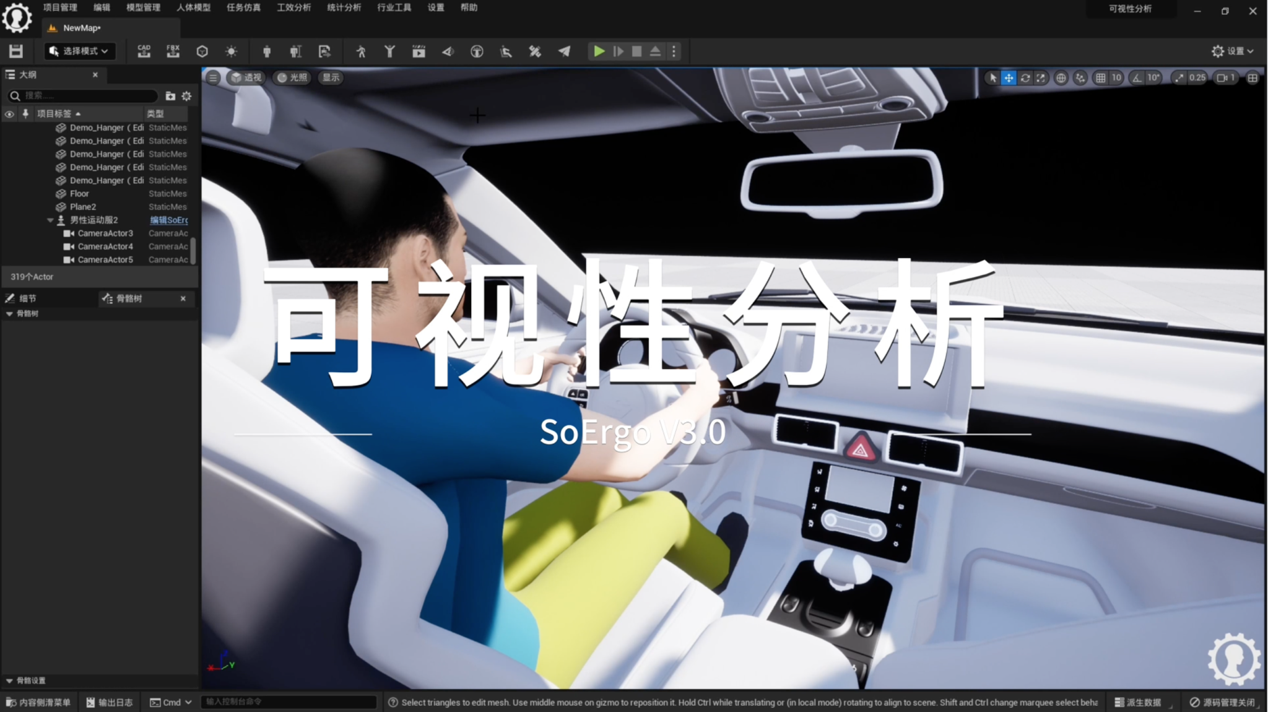Click the vision cone icon in toolbar
The height and width of the screenshot is (712, 1268).
tap(448, 51)
